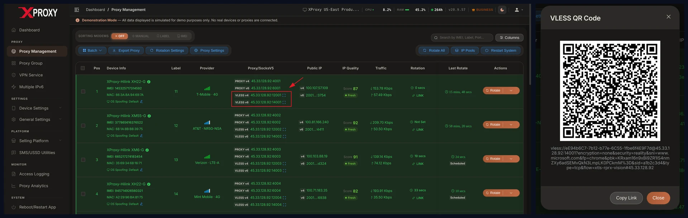Open VPN Service in the sidebar
This screenshot has width=688, height=218.
click(37, 75)
